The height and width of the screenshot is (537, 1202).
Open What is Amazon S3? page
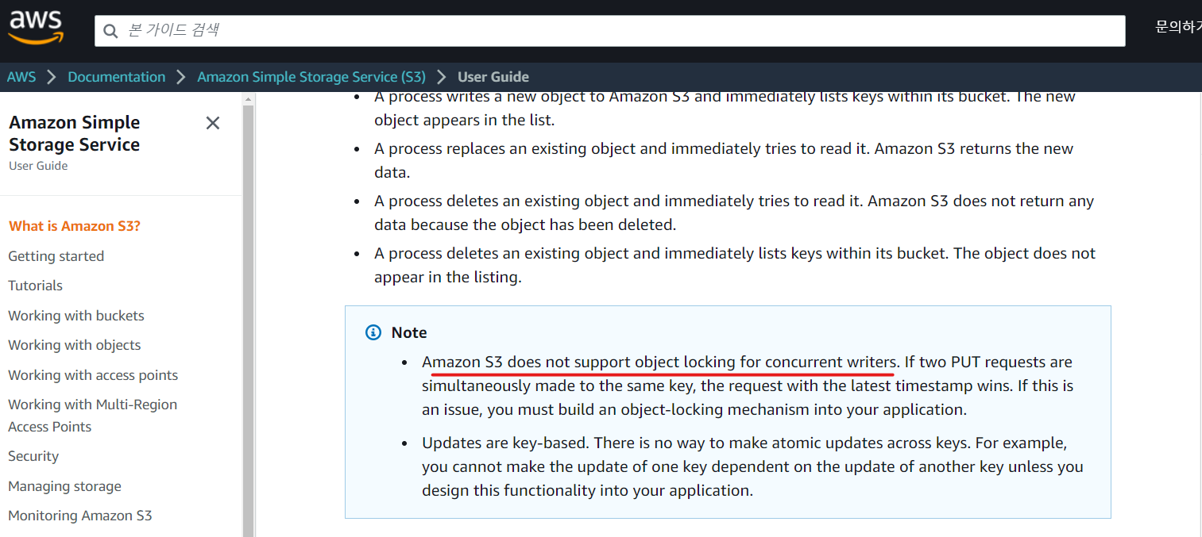click(x=75, y=226)
